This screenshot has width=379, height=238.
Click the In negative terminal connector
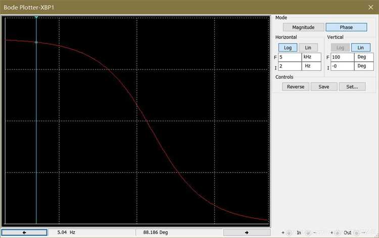click(x=308, y=233)
